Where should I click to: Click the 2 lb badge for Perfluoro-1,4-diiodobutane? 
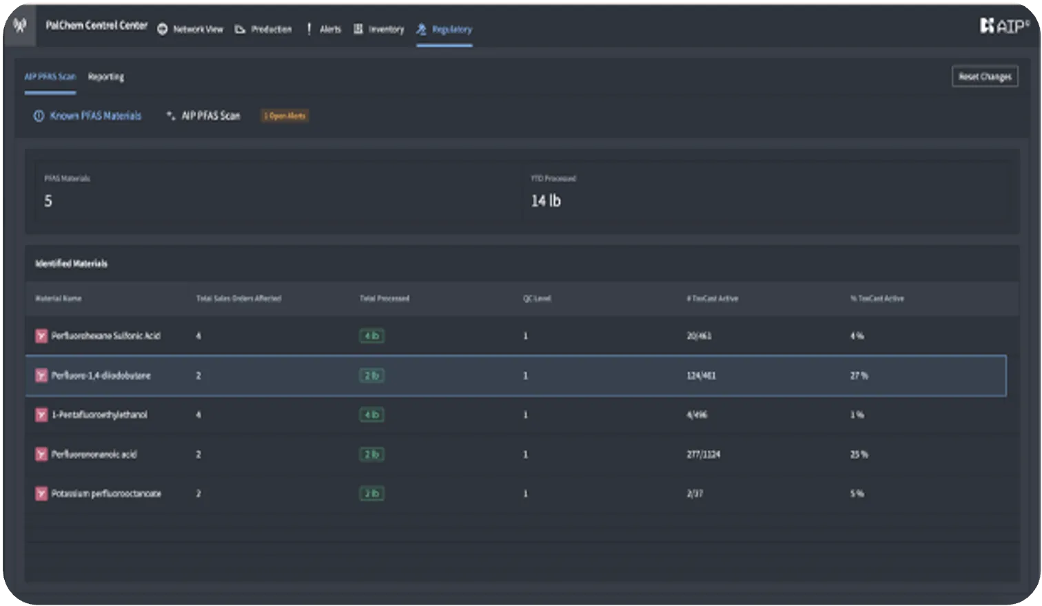pyautogui.click(x=371, y=375)
